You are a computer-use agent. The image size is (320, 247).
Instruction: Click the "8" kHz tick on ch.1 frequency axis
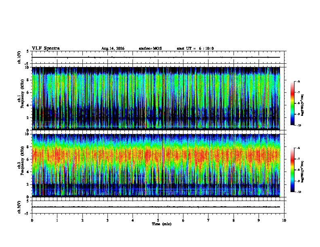coord(28,80)
